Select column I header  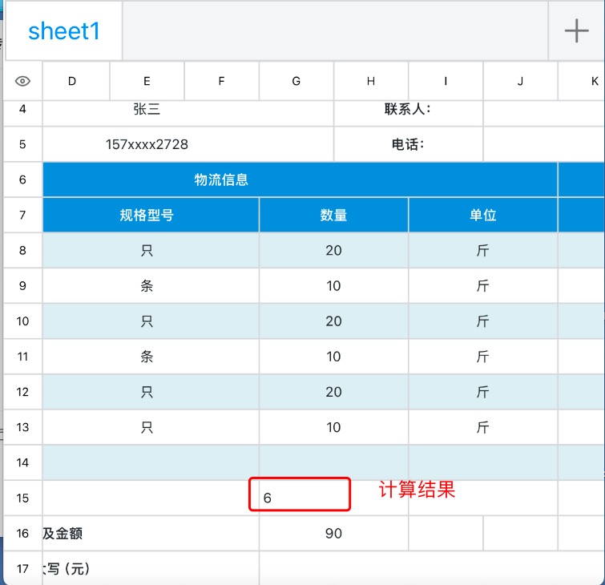coord(446,81)
